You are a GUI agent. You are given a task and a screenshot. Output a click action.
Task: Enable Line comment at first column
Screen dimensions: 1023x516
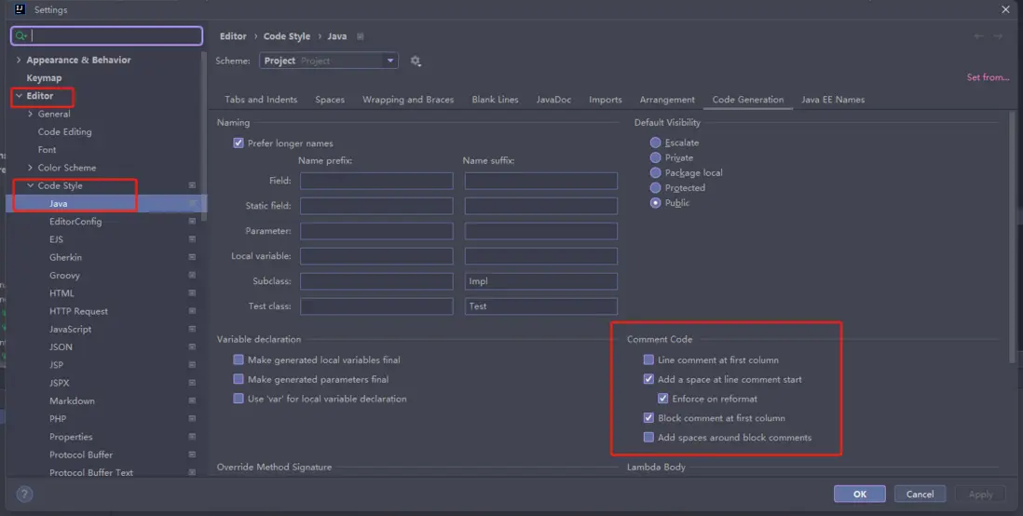coord(648,360)
